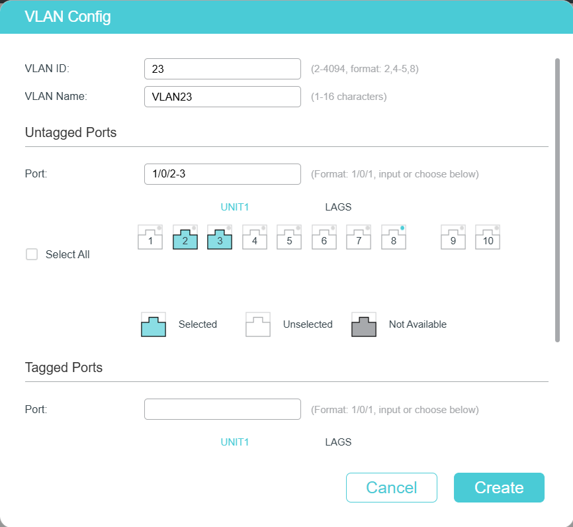
Task: Select port 5 in Untagged Ports
Action: 289,238
